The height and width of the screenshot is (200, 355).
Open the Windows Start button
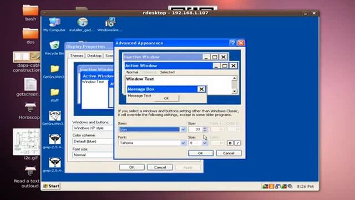click(x=52, y=186)
